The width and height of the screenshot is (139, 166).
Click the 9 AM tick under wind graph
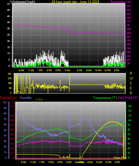[x=21, y=70]
